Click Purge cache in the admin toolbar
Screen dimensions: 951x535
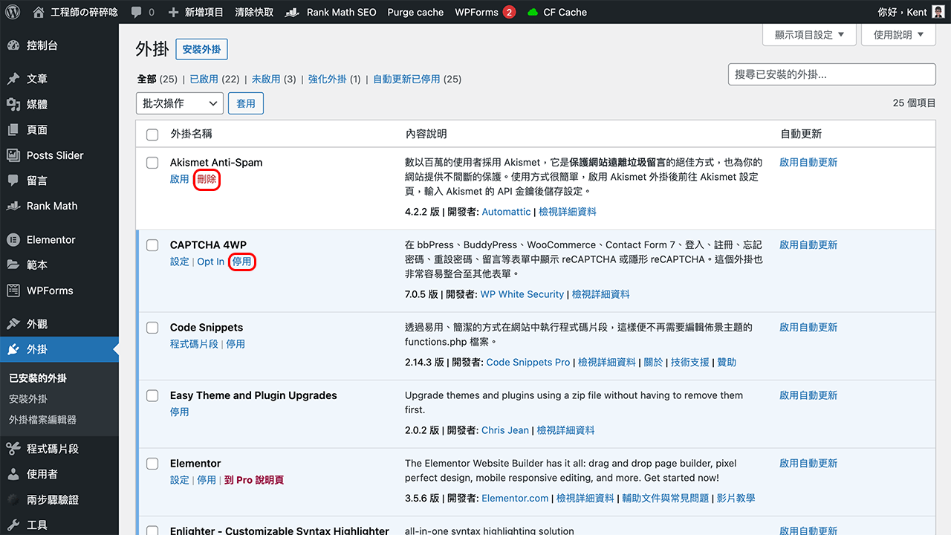(x=415, y=11)
